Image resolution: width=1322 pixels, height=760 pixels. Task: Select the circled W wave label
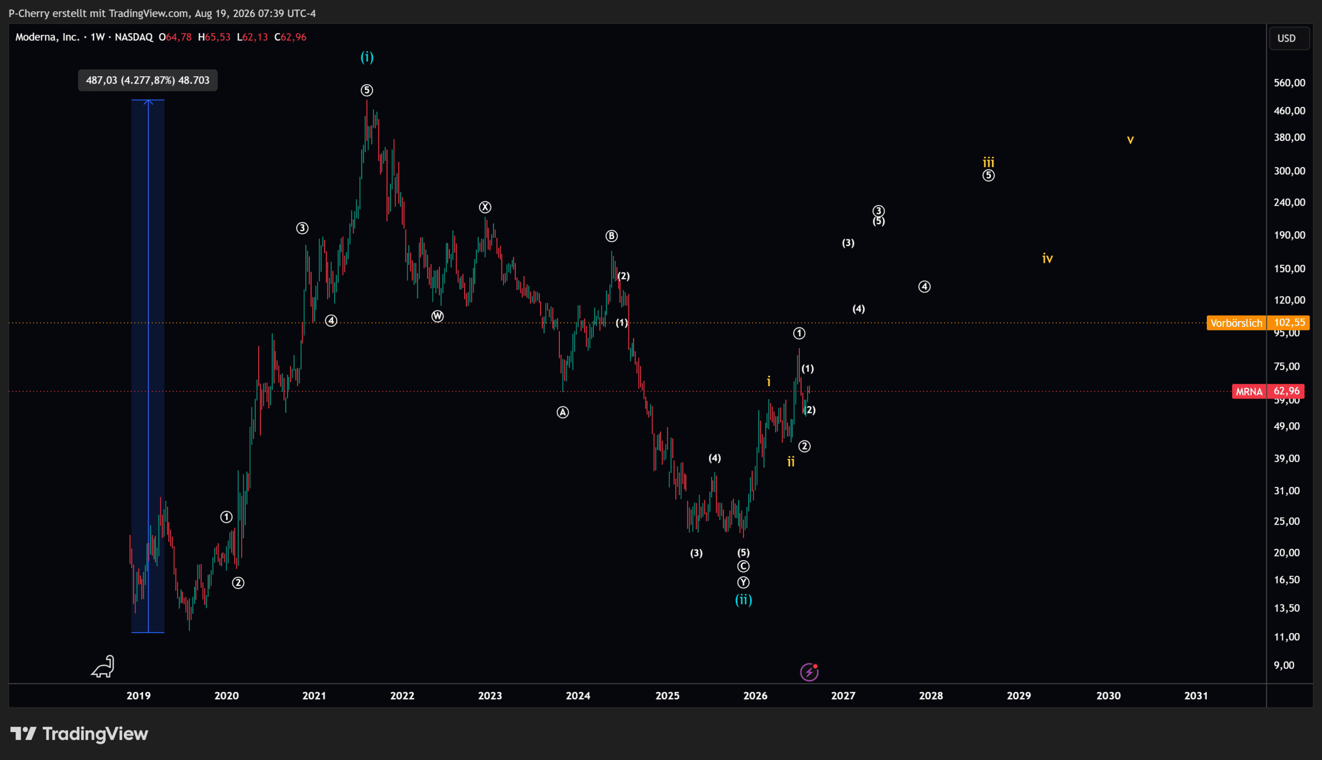coord(437,316)
